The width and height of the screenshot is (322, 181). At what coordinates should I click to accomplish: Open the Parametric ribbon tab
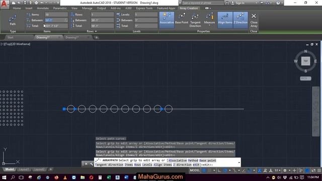60,8
